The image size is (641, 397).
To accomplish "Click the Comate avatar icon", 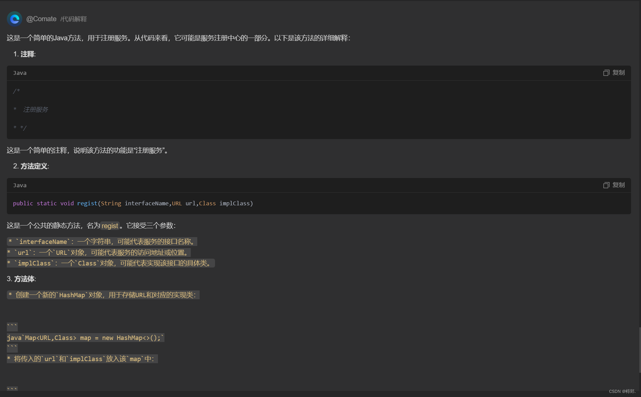I will point(15,19).
